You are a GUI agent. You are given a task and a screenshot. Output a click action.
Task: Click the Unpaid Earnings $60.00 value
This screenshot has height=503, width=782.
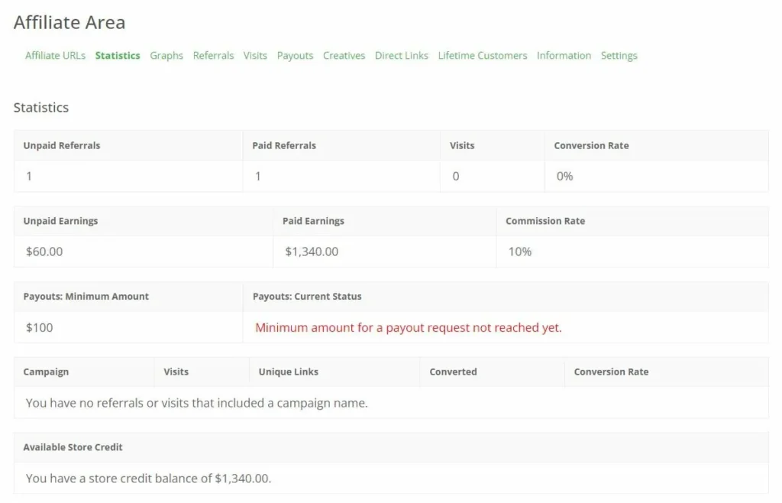click(44, 251)
